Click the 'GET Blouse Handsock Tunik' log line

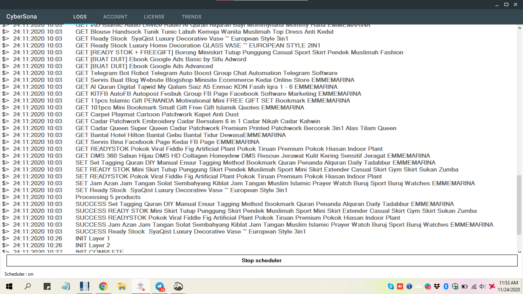point(204,32)
